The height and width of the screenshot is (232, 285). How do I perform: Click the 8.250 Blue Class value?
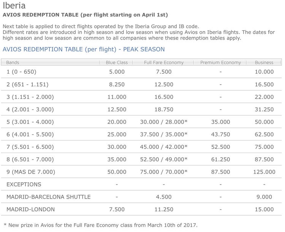coord(117,84)
